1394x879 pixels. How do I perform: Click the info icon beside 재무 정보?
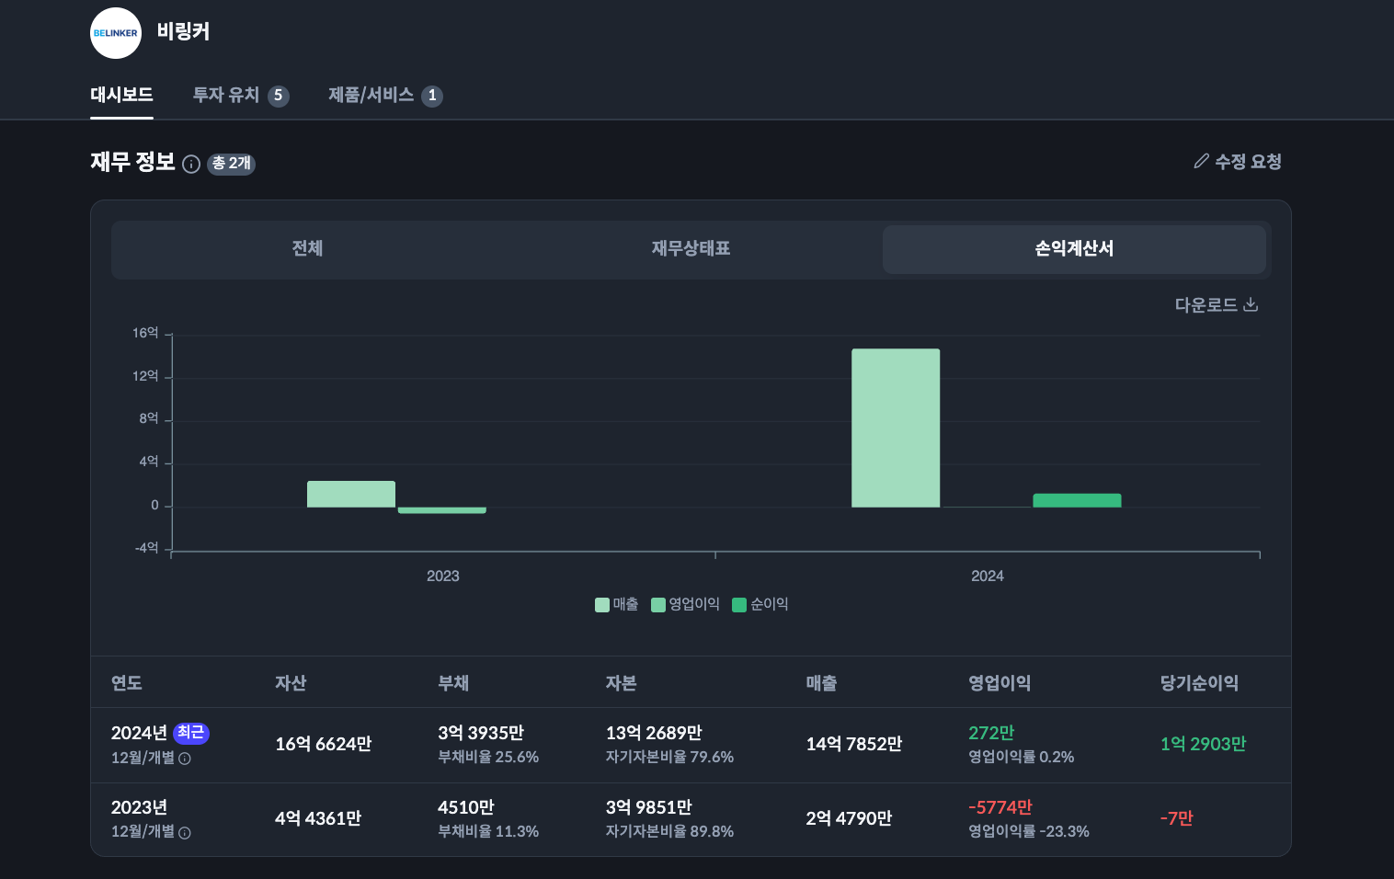pos(191,165)
